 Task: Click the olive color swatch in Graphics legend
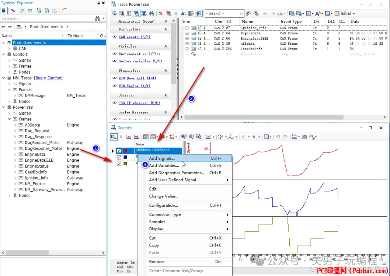coord(125,164)
